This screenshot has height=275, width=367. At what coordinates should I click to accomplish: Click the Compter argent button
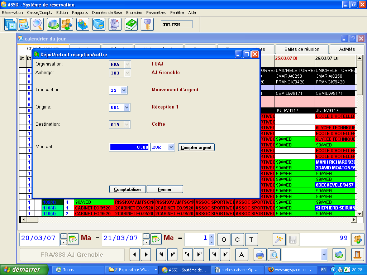196,147
